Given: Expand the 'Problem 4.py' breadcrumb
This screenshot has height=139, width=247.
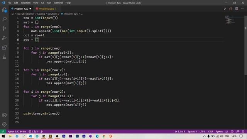Looking at the screenshot, I should (x=71, y=14).
